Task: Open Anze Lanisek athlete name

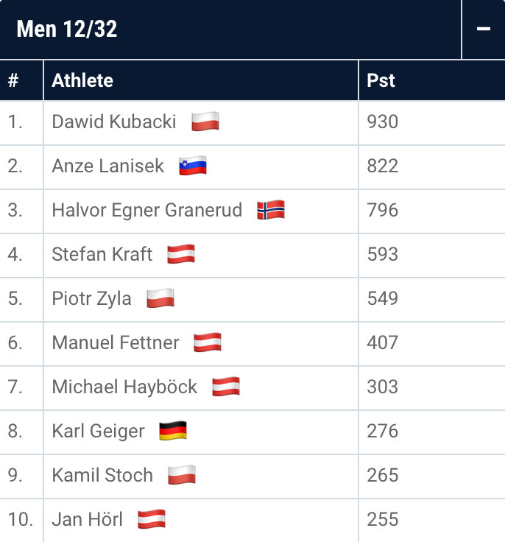Action: [x=107, y=166]
